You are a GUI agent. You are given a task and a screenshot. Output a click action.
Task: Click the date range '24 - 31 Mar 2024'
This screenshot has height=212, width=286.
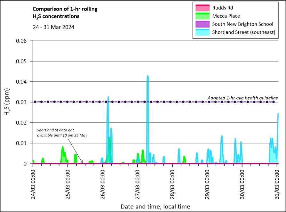53,27
